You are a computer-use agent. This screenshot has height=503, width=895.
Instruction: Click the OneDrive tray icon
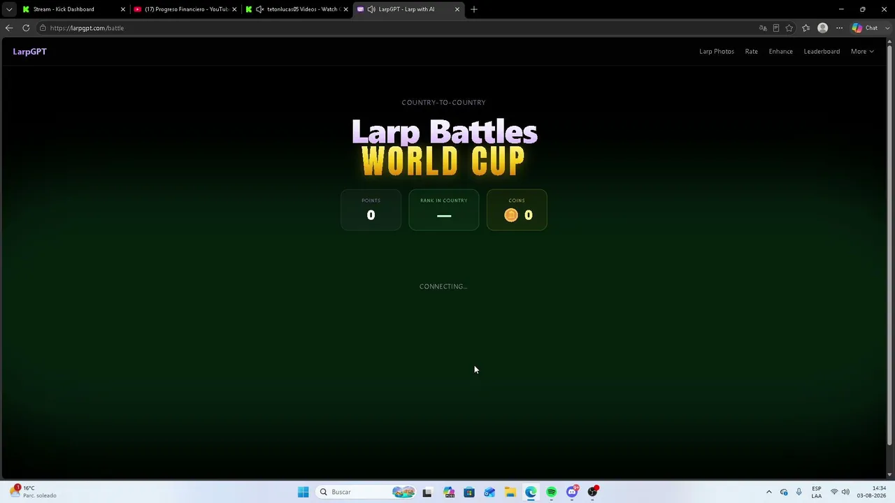coord(784,492)
